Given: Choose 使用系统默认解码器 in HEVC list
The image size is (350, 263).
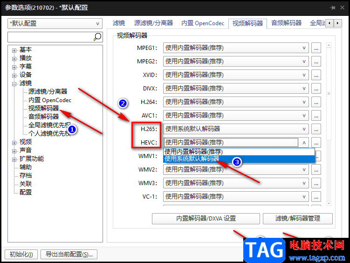Looking at the screenshot, I should coord(239,159).
